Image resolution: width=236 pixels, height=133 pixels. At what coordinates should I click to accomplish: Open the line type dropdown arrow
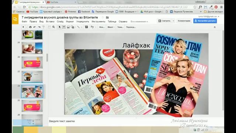(81, 27)
